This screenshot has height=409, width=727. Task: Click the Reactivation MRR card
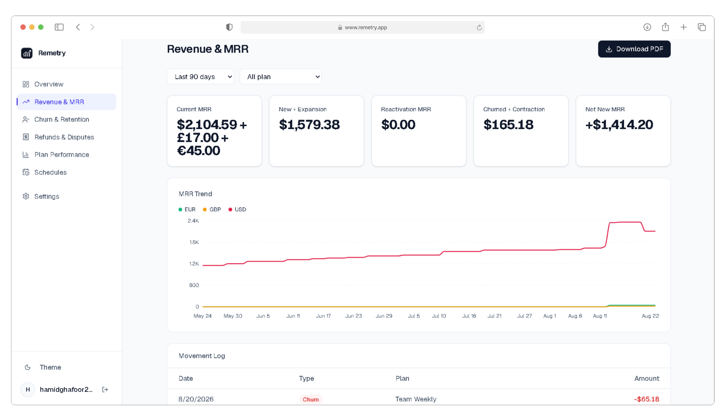(419, 131)
